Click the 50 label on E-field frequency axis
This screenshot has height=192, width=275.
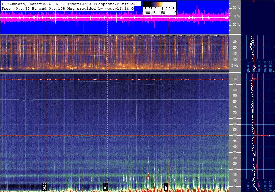[235, 135]
